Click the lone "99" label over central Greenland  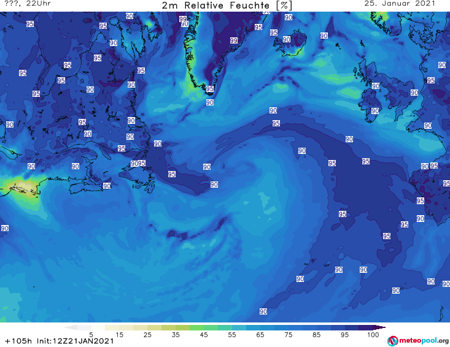234,40
